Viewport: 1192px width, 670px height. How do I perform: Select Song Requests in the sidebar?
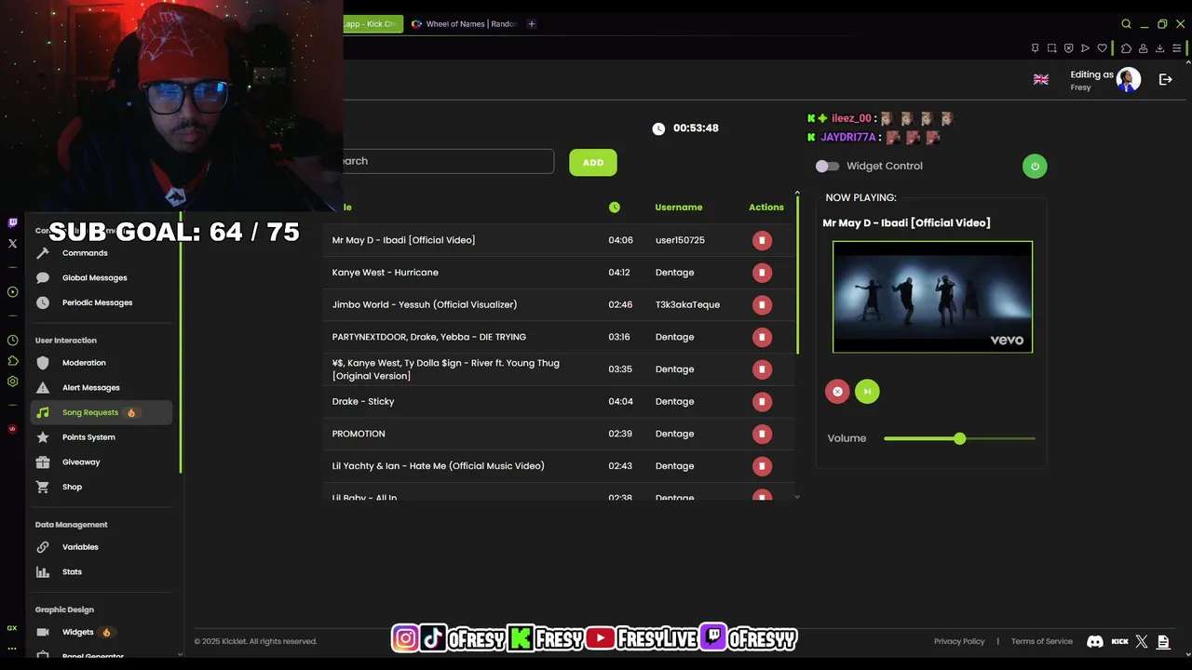coord(101,412)
